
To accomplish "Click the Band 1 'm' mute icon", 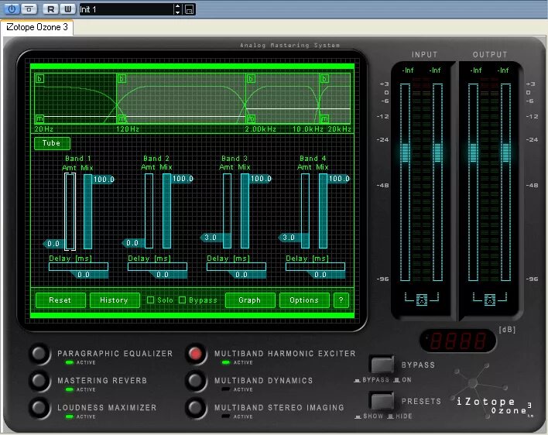I will (x=39, y=118).
